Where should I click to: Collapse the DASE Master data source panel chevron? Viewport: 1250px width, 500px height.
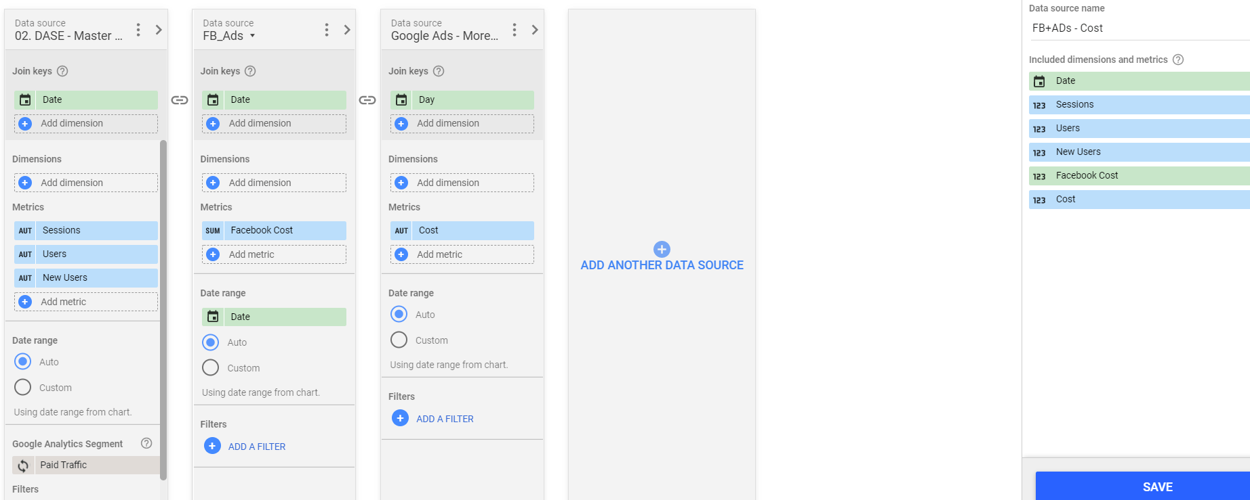pos(159,30)
